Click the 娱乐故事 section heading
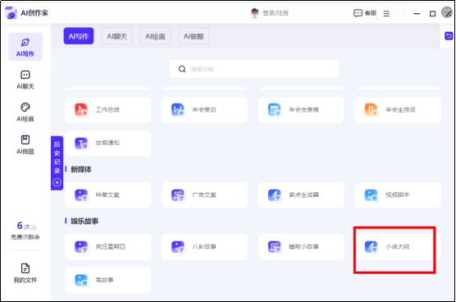Screen dimensions: 456x302 [84, 221]
